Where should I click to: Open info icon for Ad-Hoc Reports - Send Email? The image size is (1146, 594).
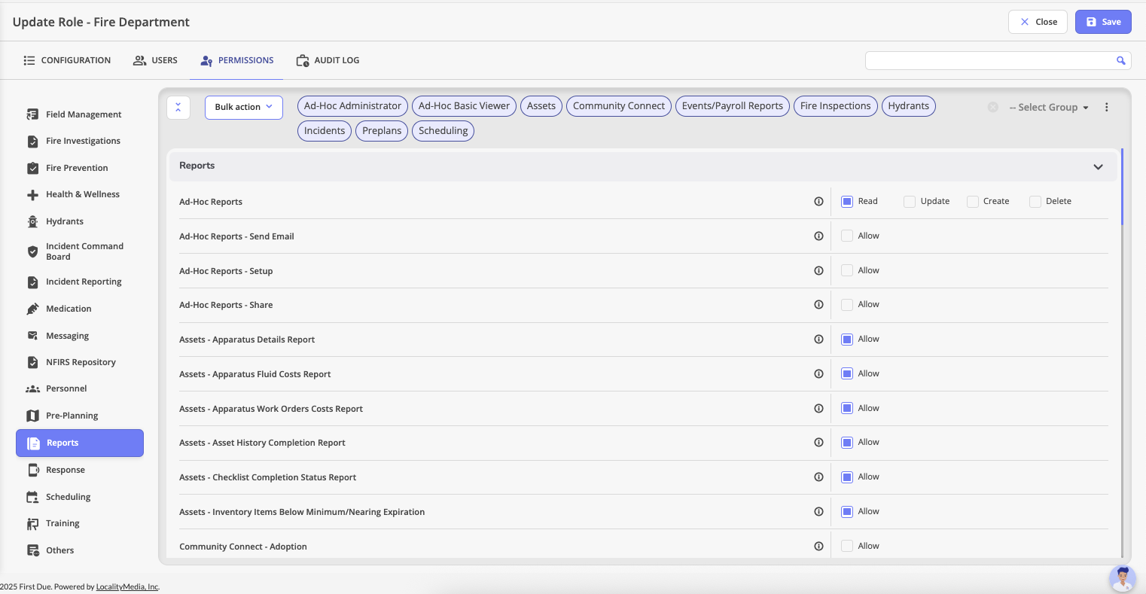pyautogui.click(x=818, y=236)
